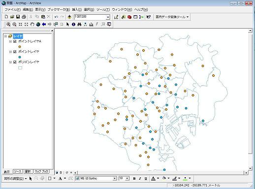Open the red ArcToolbox icon

click(x=129, y=17)
